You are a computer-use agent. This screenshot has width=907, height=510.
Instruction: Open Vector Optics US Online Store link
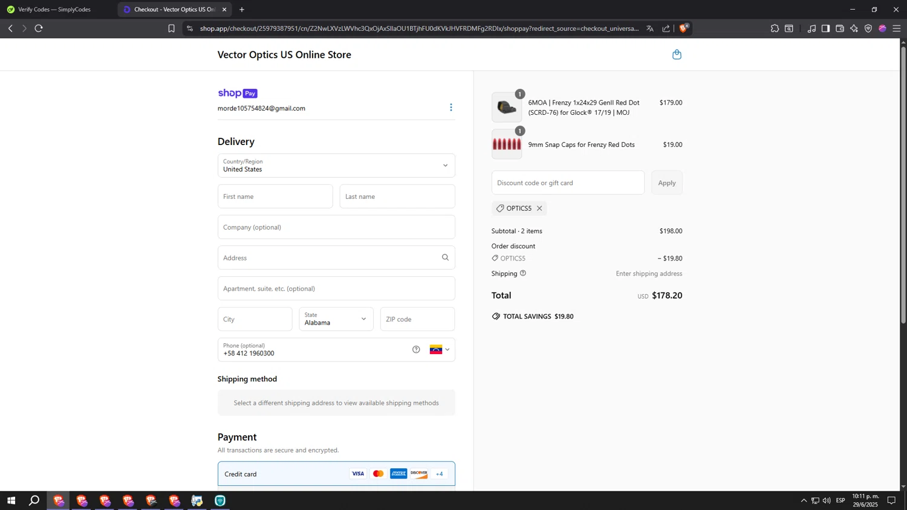click(284, 54)
